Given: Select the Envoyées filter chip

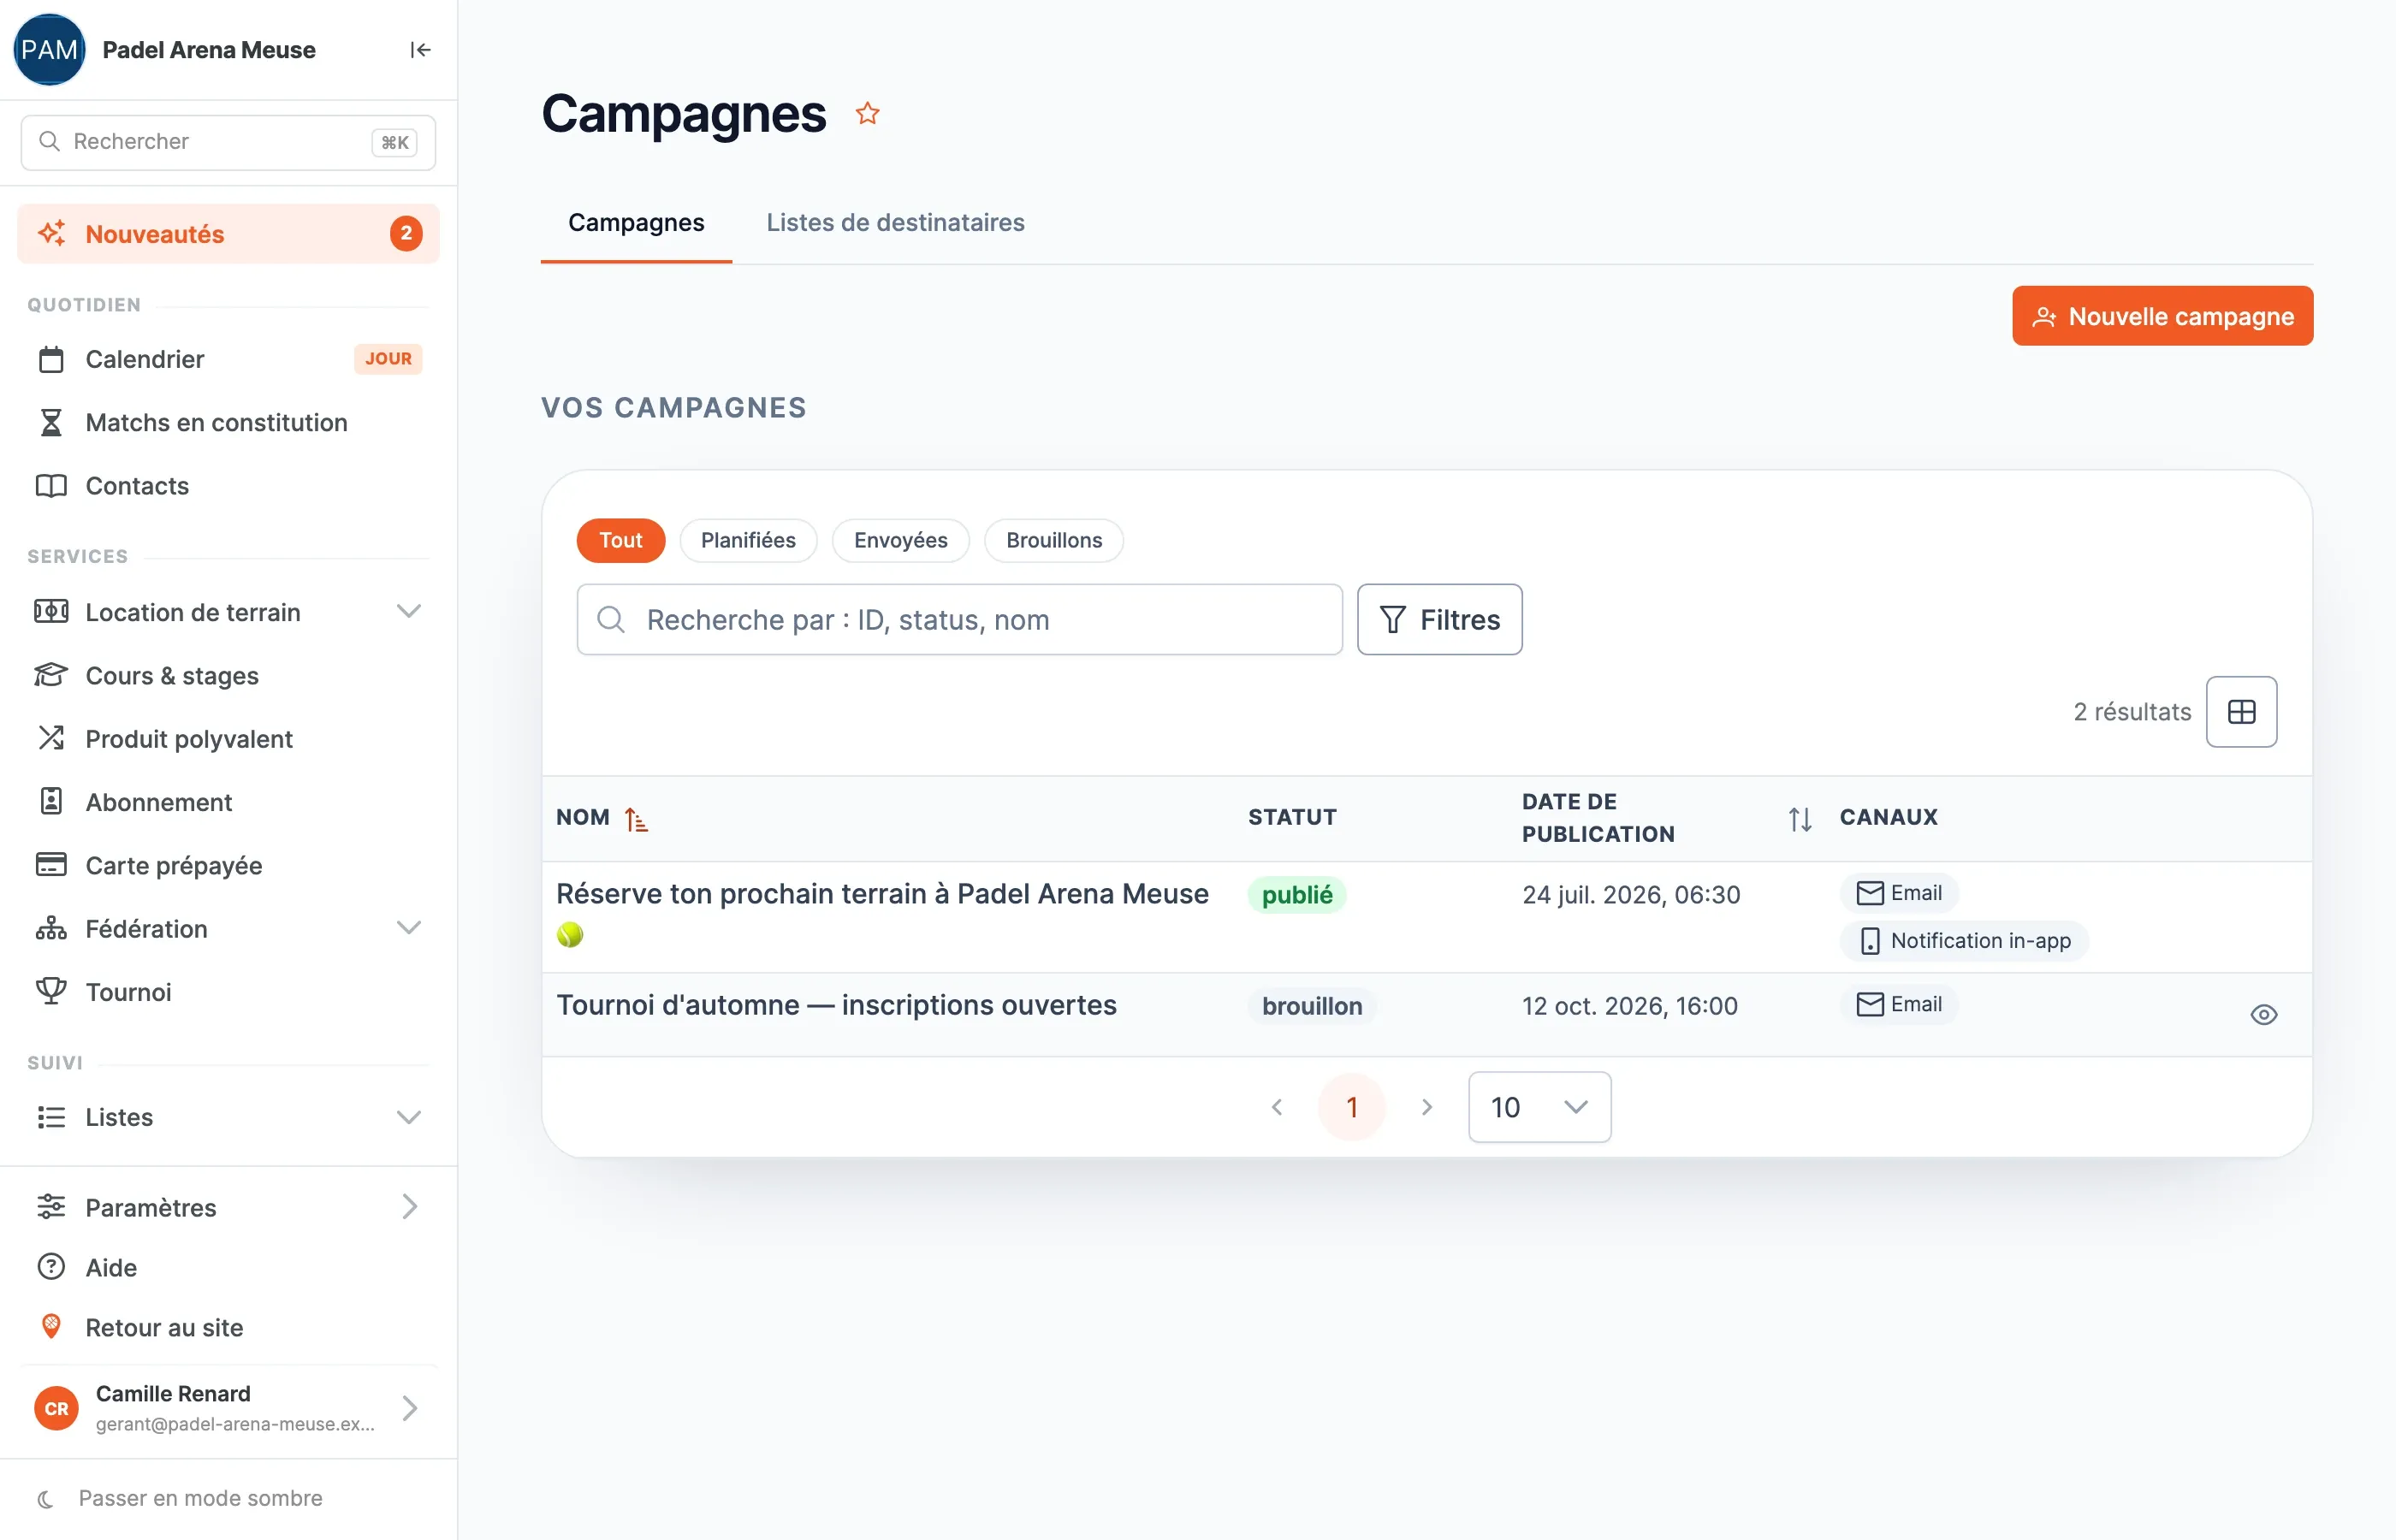Looking at the screenshot, I should pos(900,541).
